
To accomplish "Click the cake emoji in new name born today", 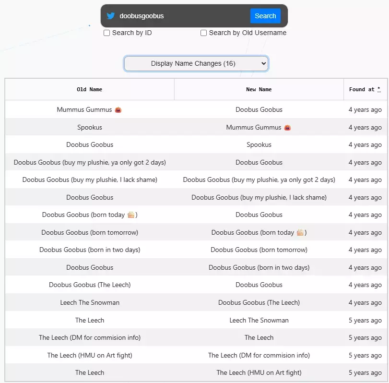I will 300,232.
